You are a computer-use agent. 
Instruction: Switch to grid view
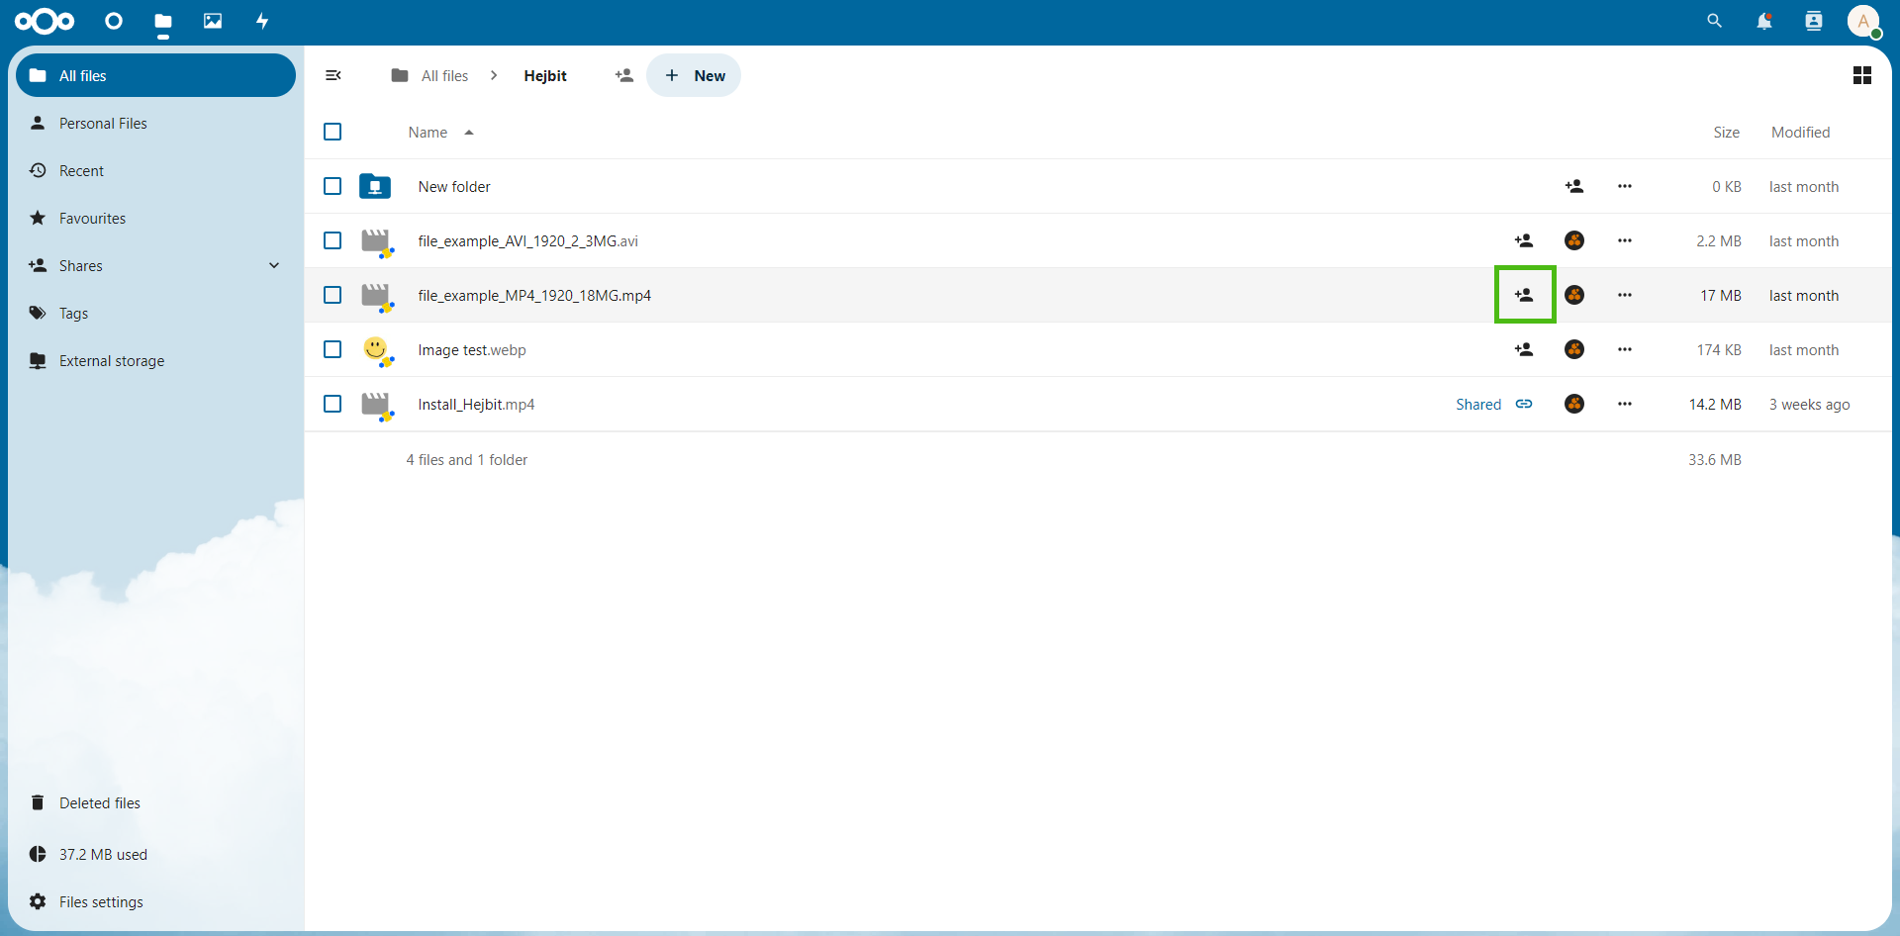pos(1861,75)
